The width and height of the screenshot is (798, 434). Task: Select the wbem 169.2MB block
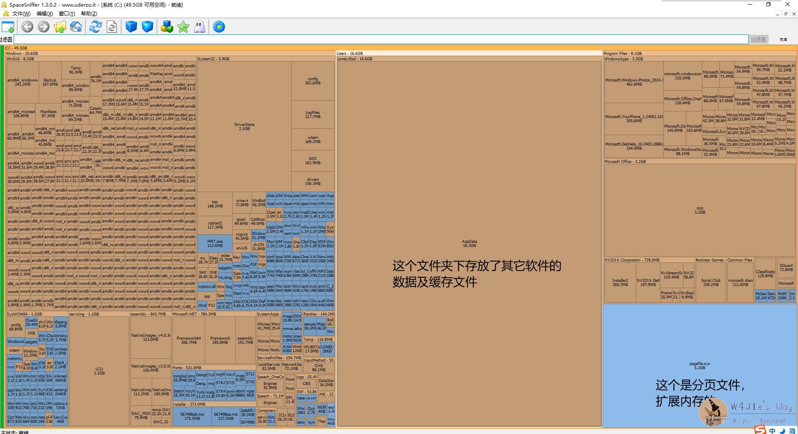[x=313, y=139]
